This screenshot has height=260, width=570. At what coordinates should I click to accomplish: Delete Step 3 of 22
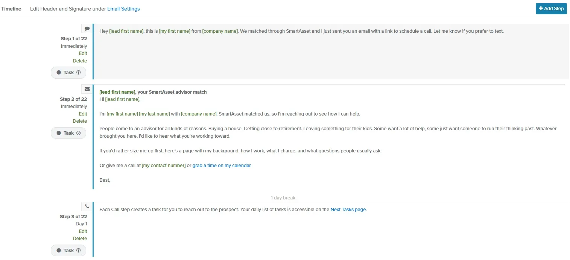tap(80, 239)
